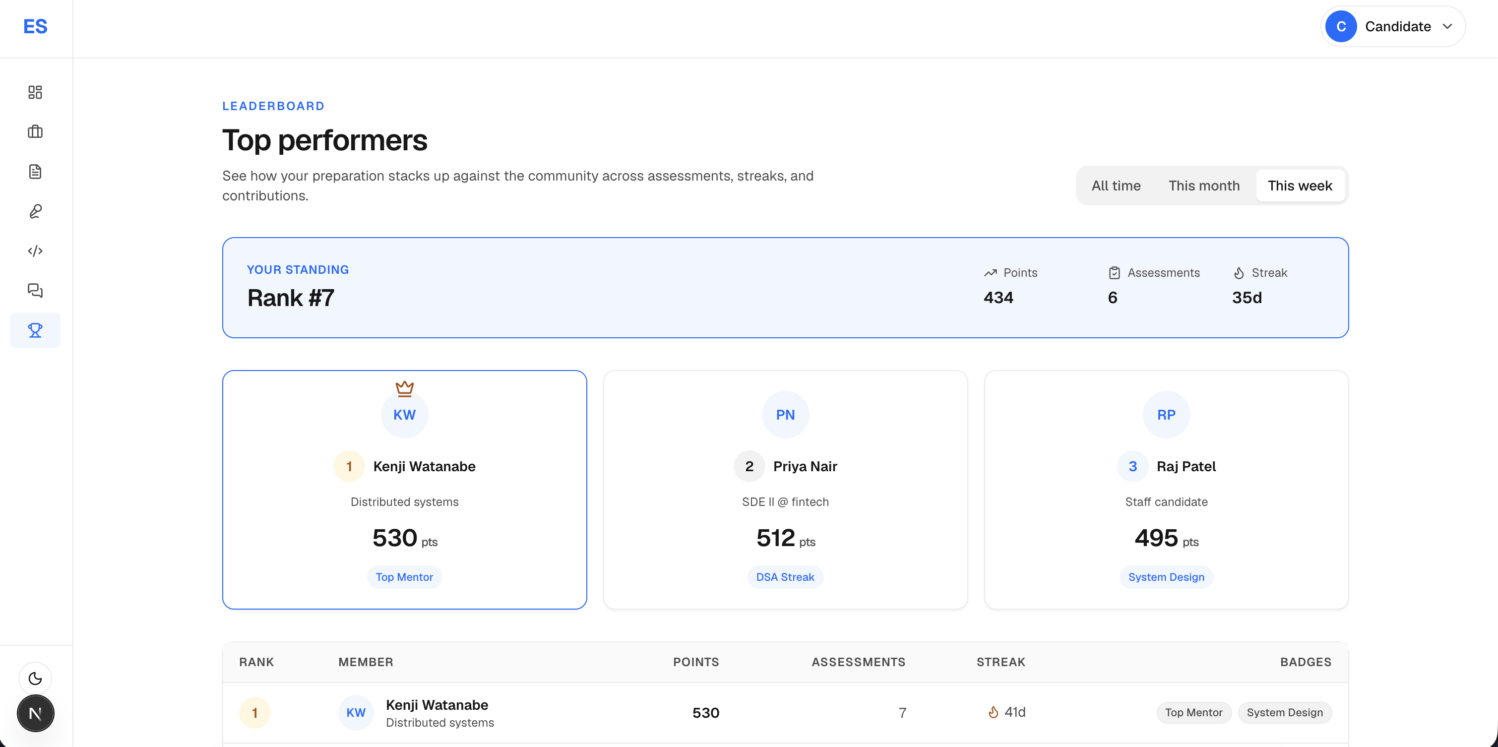Screen dimensions: 1498x747
Task: Open Priya Nair name in card
Action: coord(805,466)
